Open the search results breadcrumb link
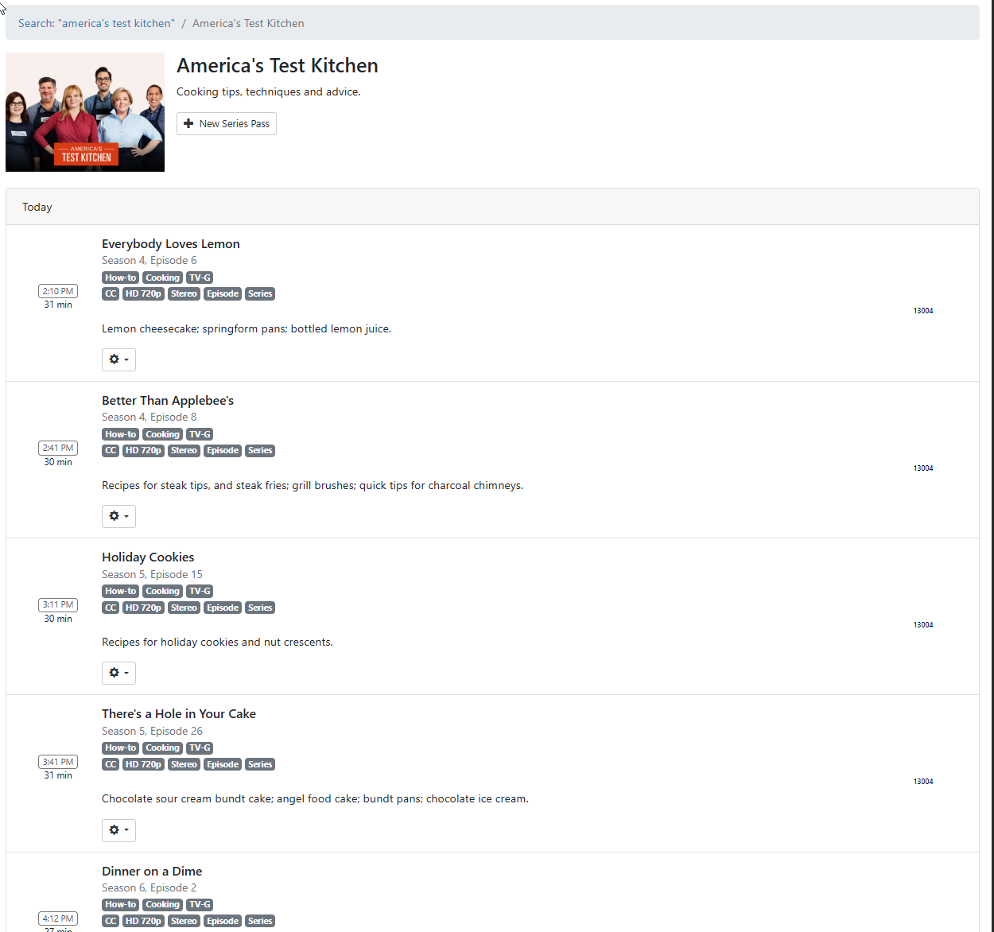The image size is (994, 932). (x=96, y=24)
